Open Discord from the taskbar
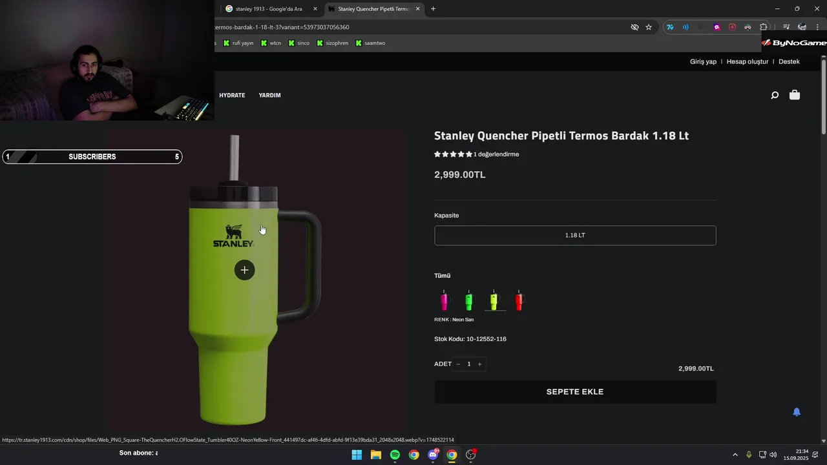 tap(433, 455)
